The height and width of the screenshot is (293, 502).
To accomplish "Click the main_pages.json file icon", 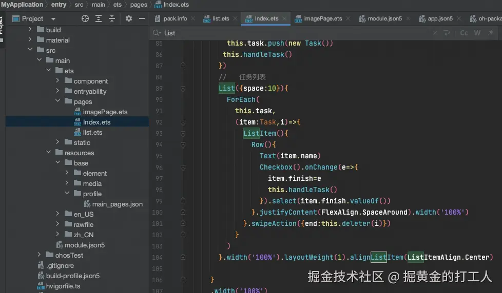I will tap(87, 204).
